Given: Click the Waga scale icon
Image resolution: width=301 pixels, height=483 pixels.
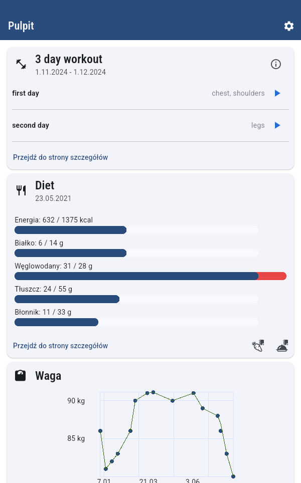Looking at the screenshot, I should click(21, 376).
